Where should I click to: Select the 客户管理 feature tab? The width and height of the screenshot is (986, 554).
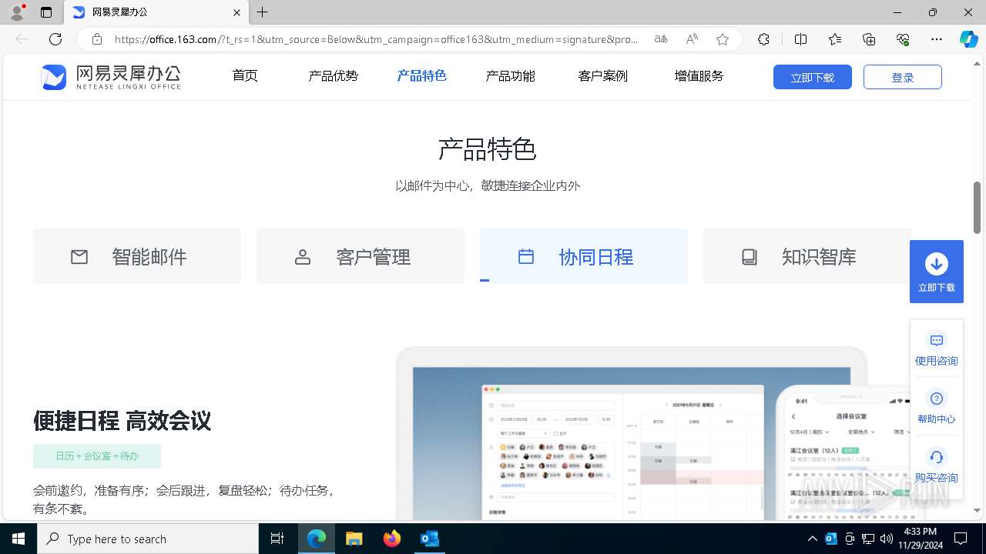pyautogui.click(x=361, y=256)
